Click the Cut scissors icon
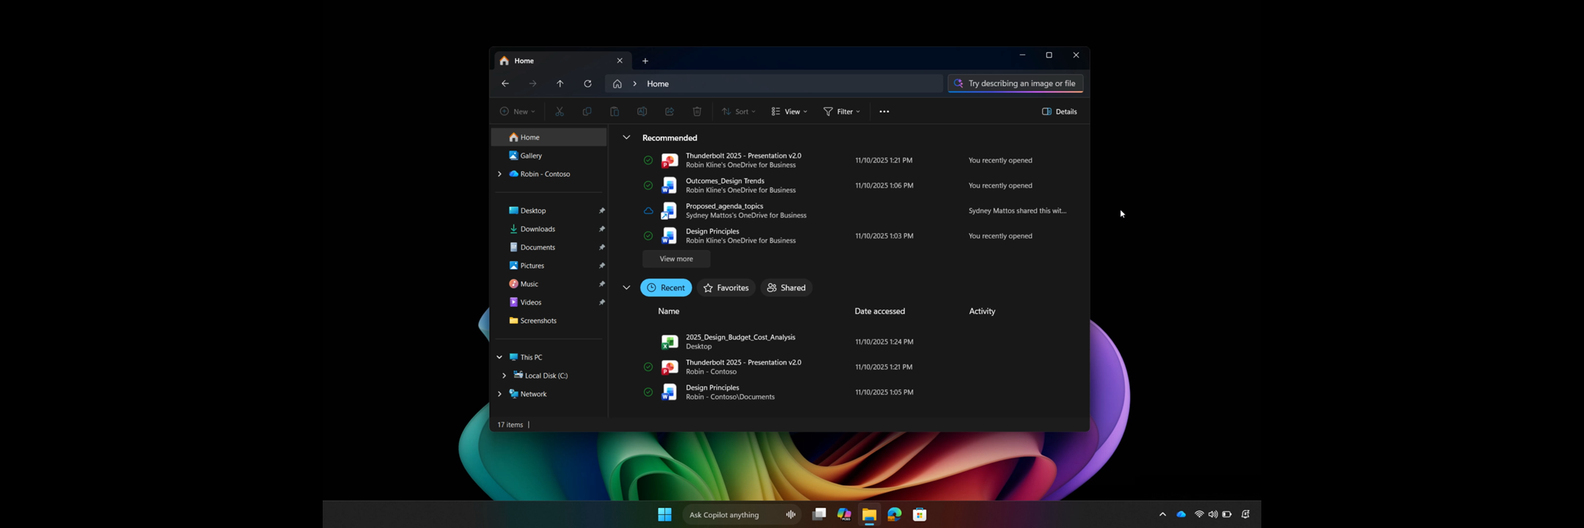The width and height of the screenshot is (1584, 528). click(x=560, y=111)
